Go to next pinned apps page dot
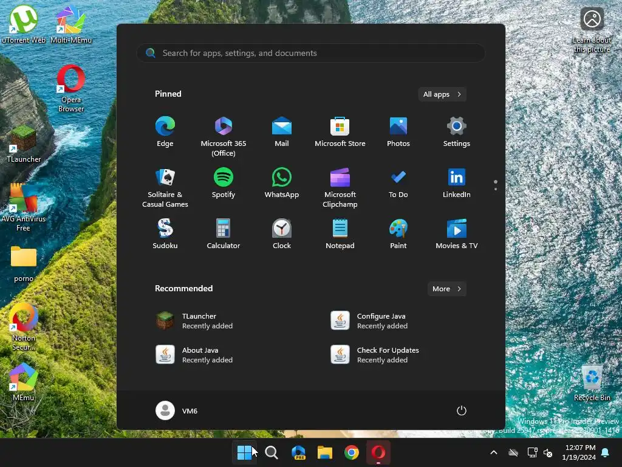 coord(496,189)
